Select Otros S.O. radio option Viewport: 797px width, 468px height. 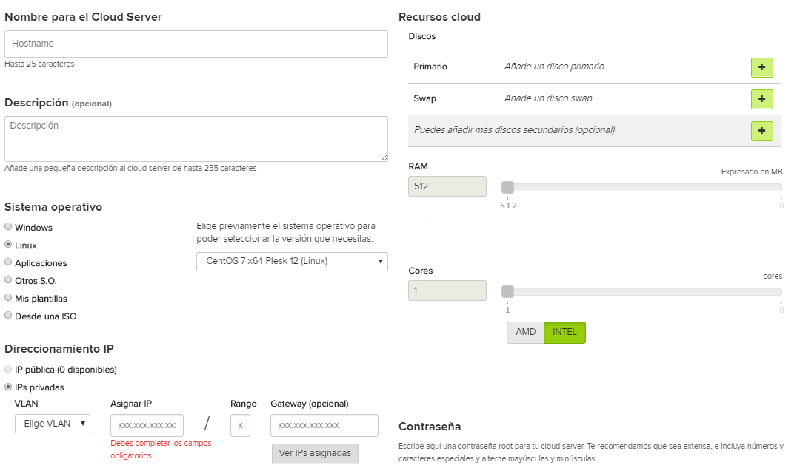coord(8,280)
